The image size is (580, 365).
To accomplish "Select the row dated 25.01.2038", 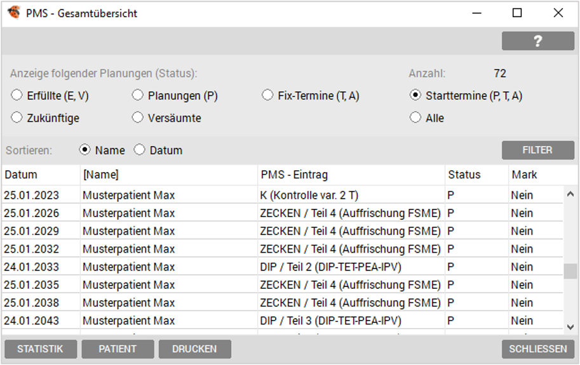I will tap(283, 303).
